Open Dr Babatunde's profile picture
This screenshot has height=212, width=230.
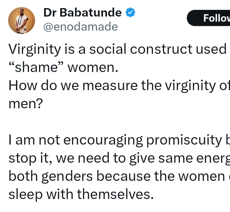(x=21, y=20)
